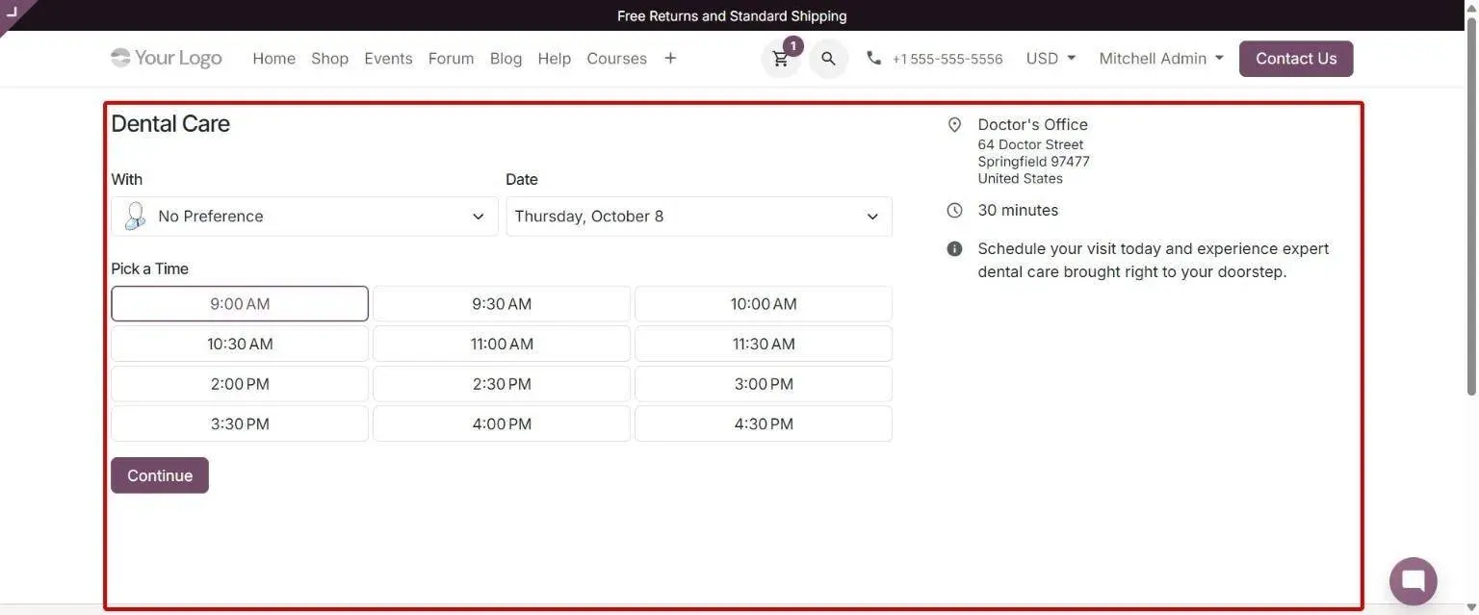Go to the Home menu

pyautogui.click(x=273, y=58)
